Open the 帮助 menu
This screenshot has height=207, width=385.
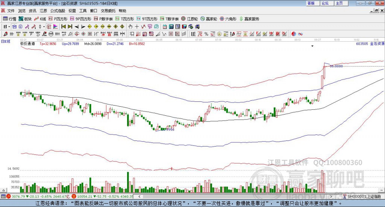pos(122,11)
